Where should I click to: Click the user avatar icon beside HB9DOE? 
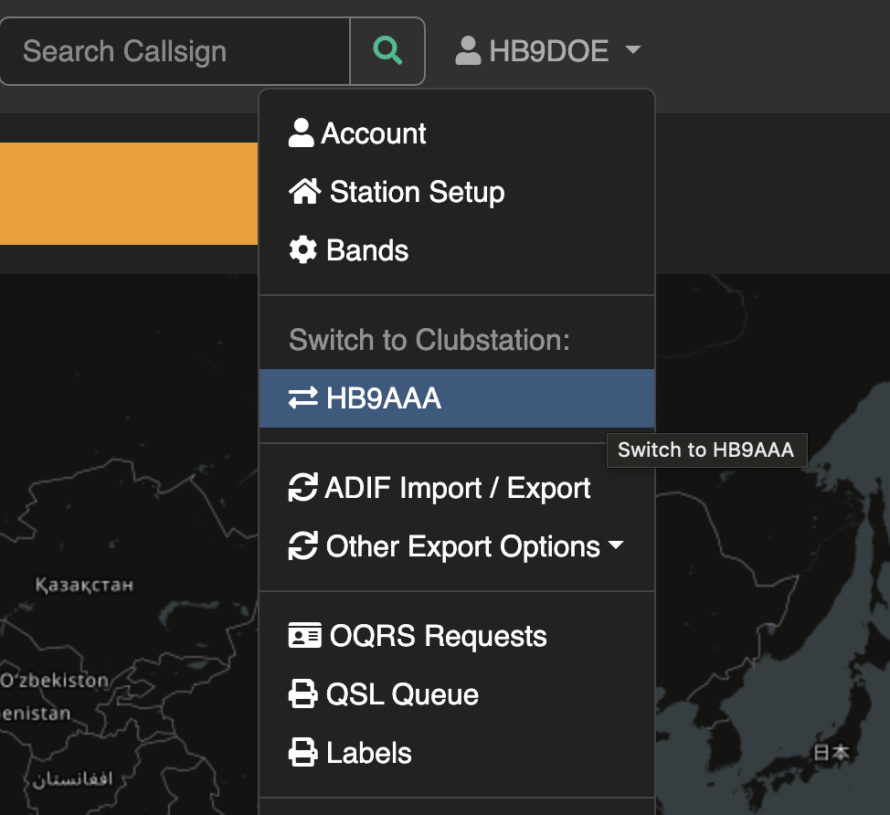(468, 50)
